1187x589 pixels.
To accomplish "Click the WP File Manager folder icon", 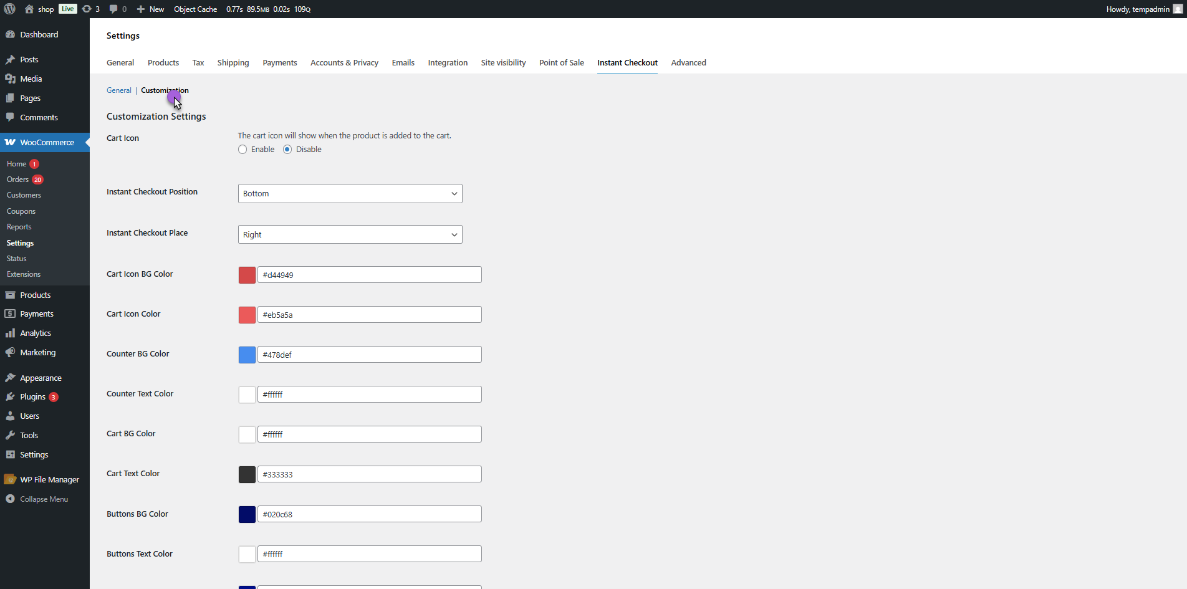I will click(x=10, y=480).
